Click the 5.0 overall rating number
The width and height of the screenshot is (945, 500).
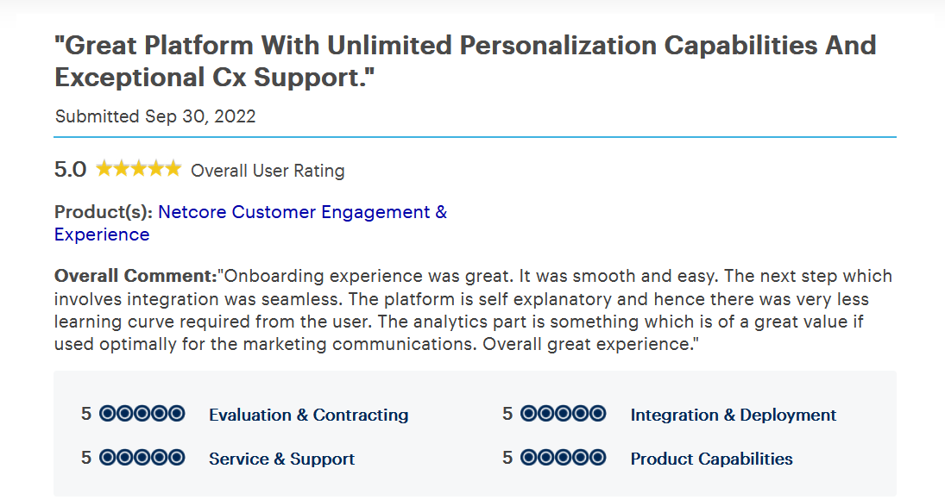(71, 170)
